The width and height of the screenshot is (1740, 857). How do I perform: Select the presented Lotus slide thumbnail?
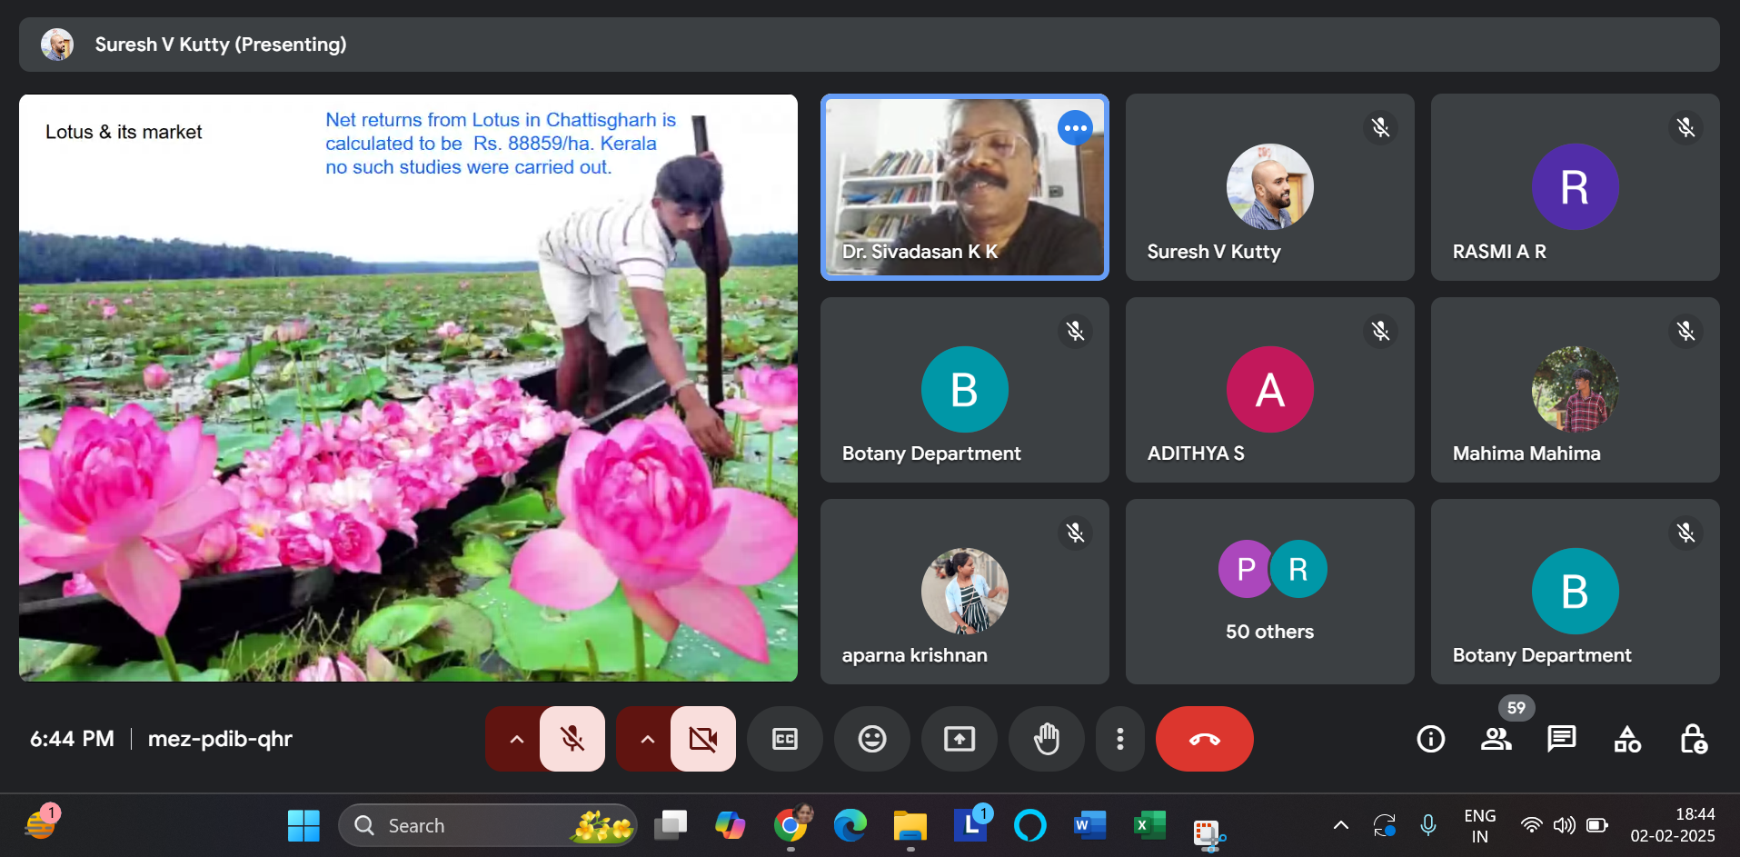click(x=408, y=388)
